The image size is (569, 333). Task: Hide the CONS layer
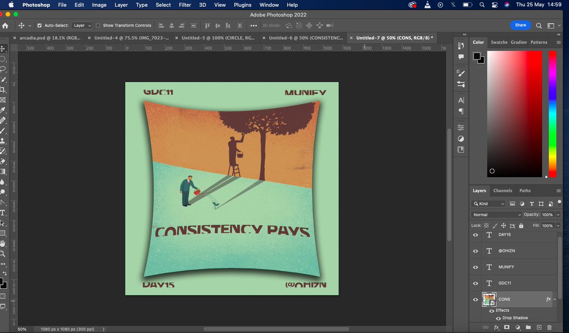point(476,299)
